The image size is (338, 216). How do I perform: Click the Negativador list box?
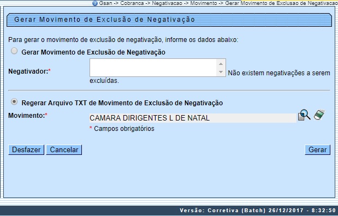[158, 68]
